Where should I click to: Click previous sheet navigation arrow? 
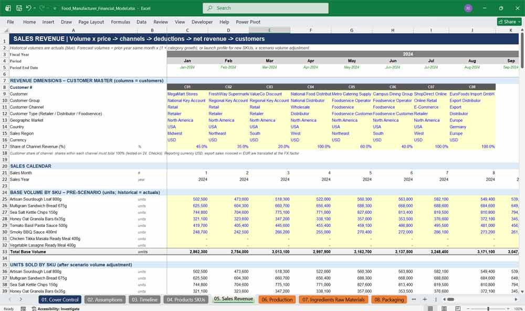(x=9, y=299)
